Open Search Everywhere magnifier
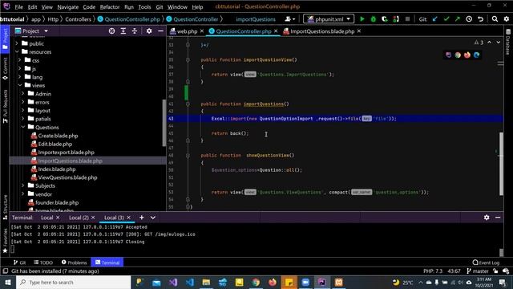 click(x=495, y=19)
